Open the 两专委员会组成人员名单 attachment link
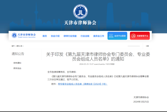This screenshot has height=112, width=167. coord(82,84)
